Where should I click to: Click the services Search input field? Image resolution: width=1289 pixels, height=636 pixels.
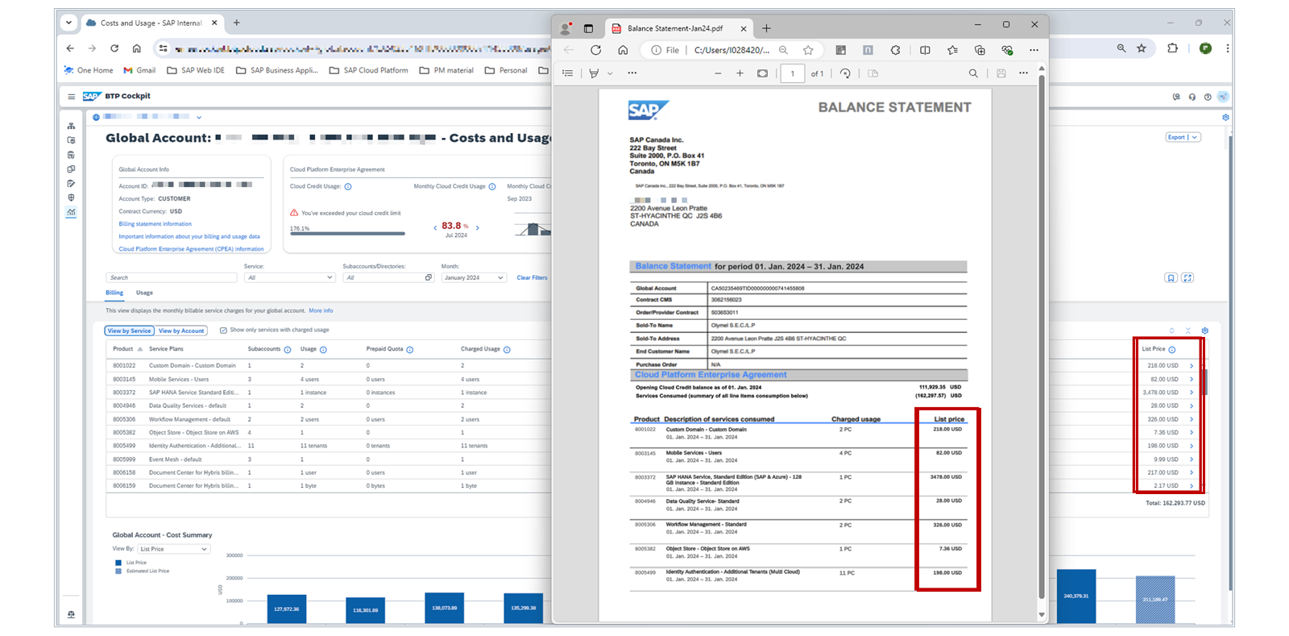172,277
